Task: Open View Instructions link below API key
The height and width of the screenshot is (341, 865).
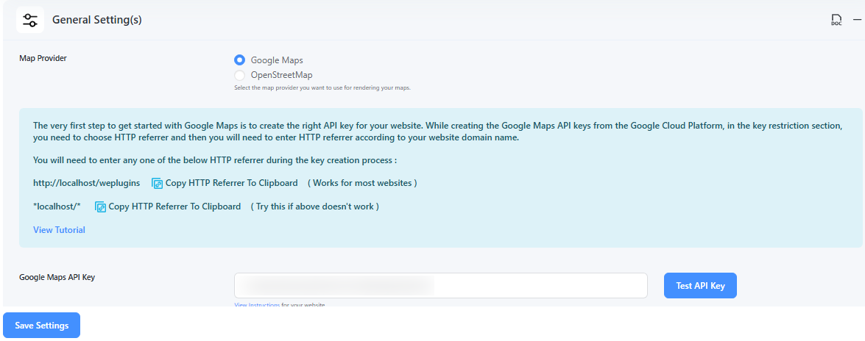Action: point(257,305)
